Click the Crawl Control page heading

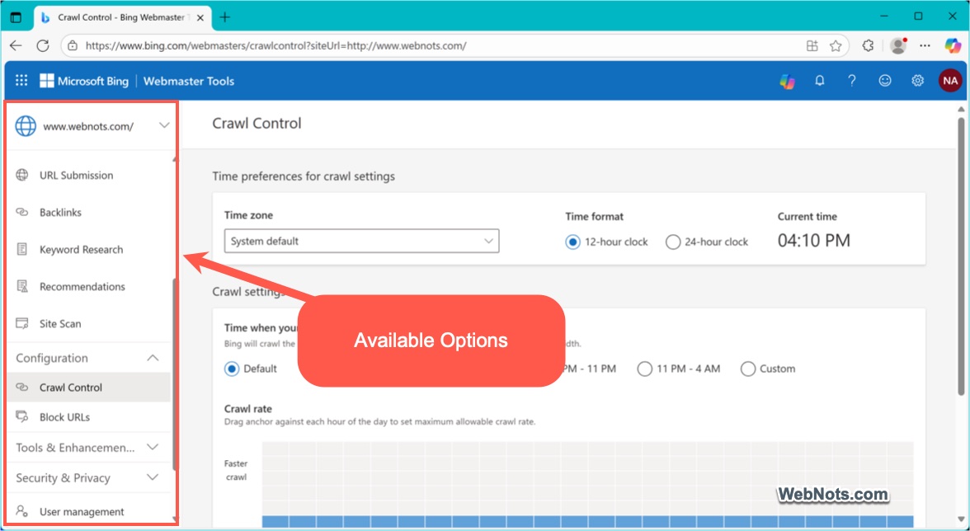257,123
